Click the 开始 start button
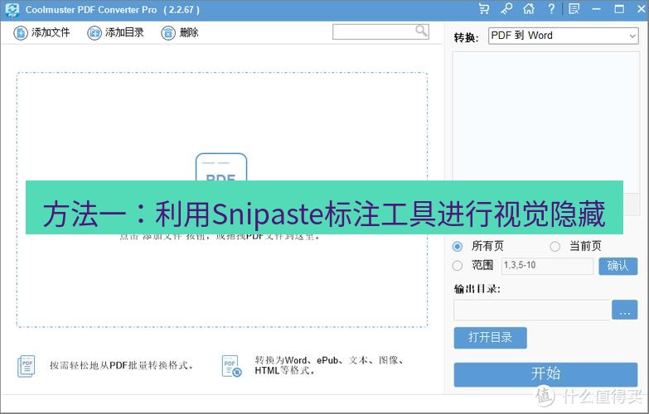 tap(545, 374)
